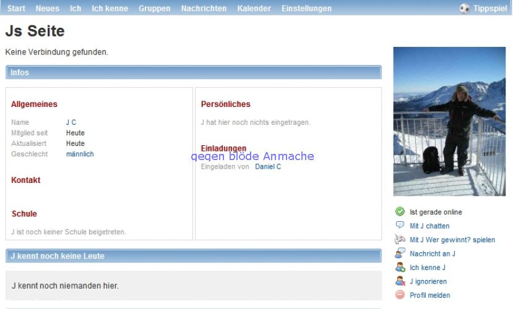Screen dimensions: 513x309
Task: Open Kalender from the top bar
Action: 254,9
